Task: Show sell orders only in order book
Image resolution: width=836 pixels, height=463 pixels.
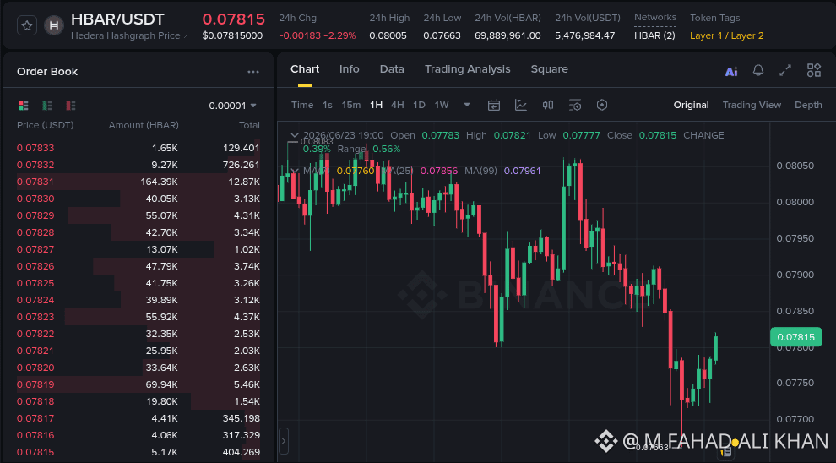Action: coord(70,106)
